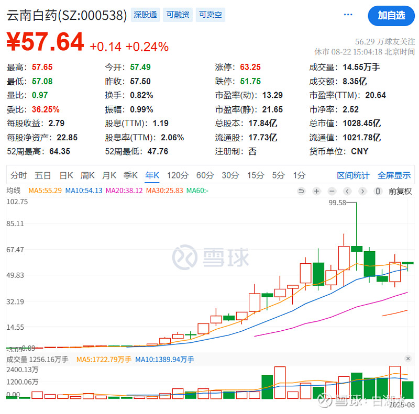This screenshot has width=419, height=414.
Task: Click the 委比 value 36.25%
Action: (46, 109)
